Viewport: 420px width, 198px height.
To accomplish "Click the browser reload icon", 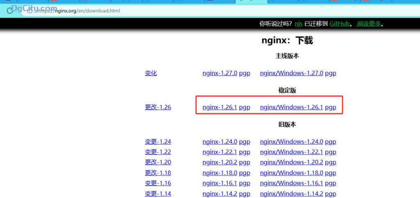I will point(10,11).
